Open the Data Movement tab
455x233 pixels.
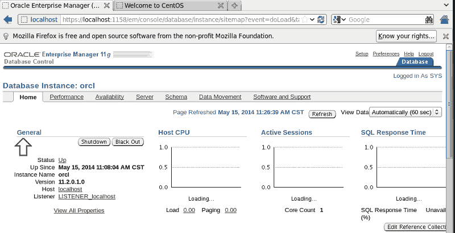pyautogui.click(x=220, y=97)
